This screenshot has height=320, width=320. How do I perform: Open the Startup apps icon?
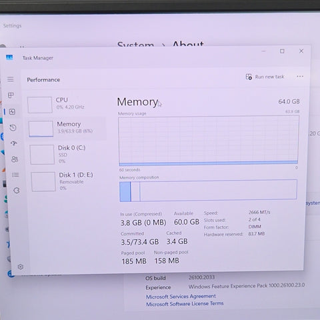pyautogui.click(x=14, y=143)
